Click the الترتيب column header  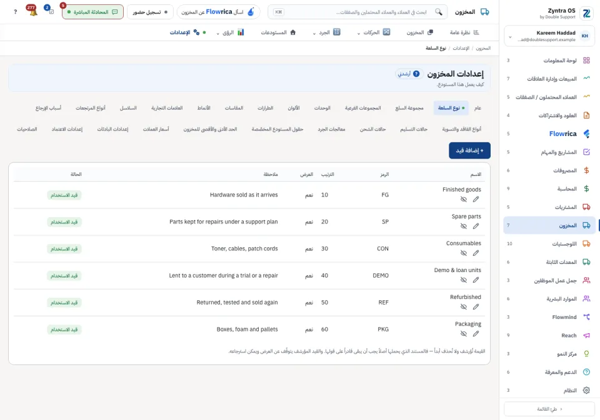pyautogui.click(x=327, y=174)
